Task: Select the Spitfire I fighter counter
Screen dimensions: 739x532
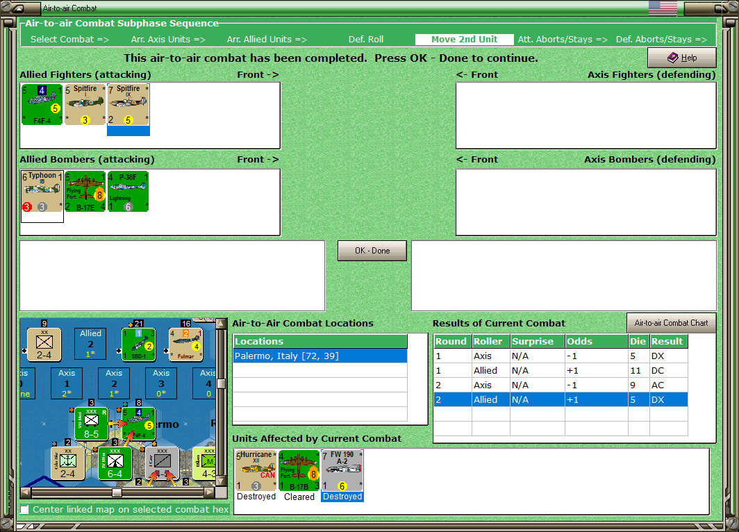Action: click(x=85, y=105)
